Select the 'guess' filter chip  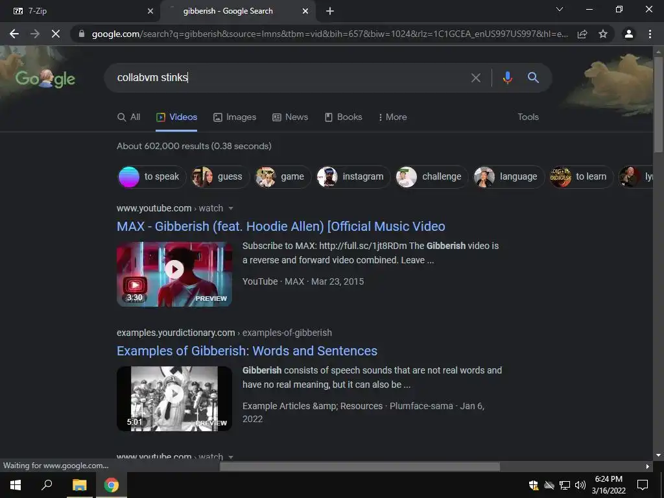tap(219, 176)
